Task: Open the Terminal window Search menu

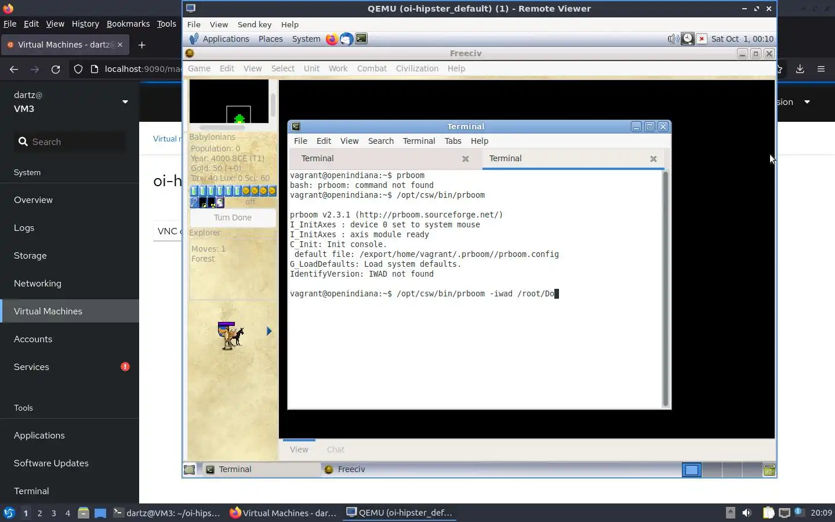Action: [x=380, y=141]
